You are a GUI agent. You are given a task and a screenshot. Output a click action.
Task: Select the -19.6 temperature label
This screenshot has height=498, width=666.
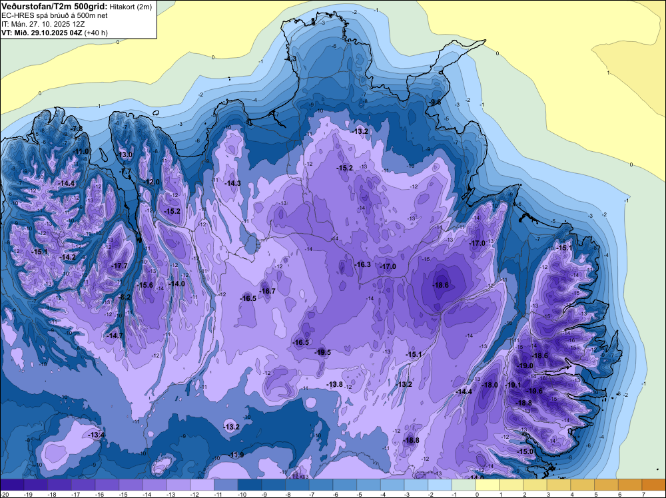tap(534, 391)
